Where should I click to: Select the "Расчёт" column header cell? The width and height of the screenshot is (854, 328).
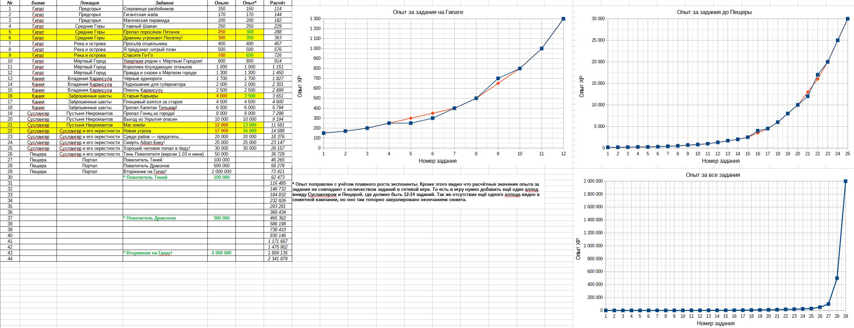point(277,3)
